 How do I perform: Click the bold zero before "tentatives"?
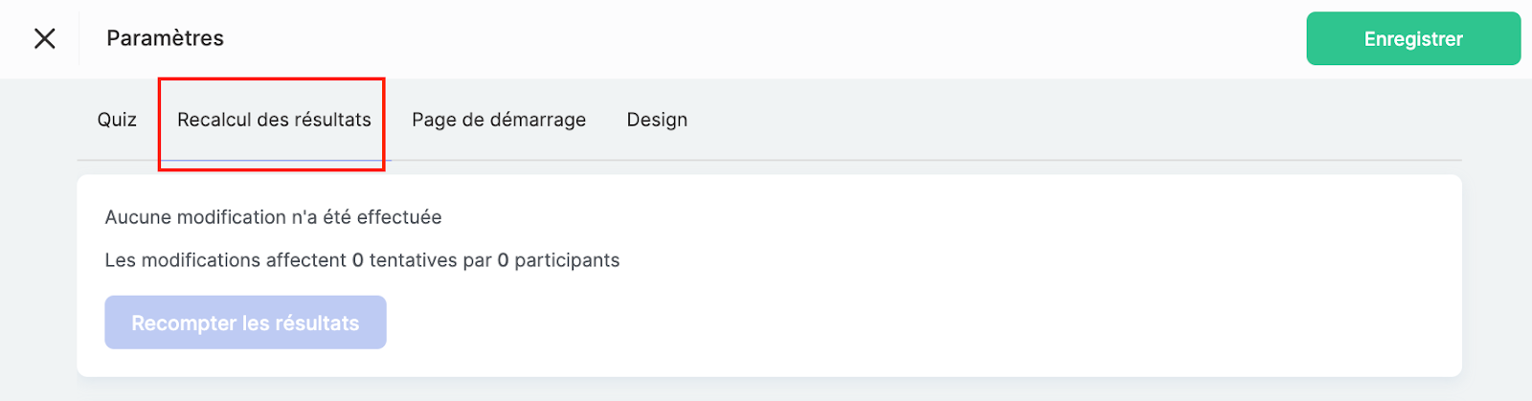pos(358,260)
